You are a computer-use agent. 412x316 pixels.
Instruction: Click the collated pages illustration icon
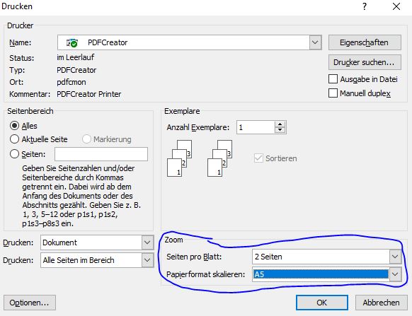200,158
